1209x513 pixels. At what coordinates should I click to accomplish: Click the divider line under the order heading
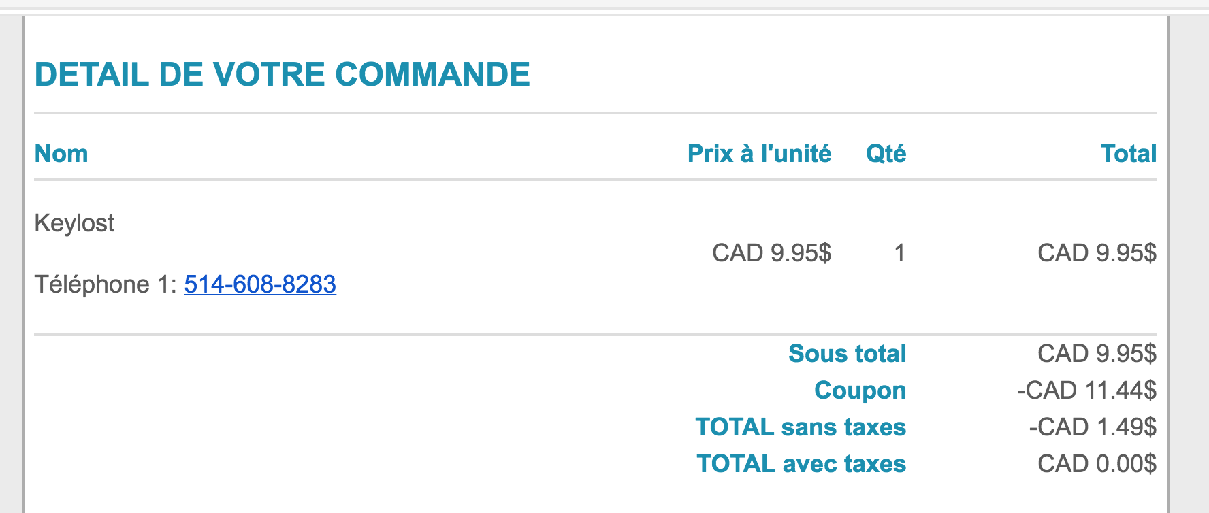pyautogui.click(x=596, y=113)
